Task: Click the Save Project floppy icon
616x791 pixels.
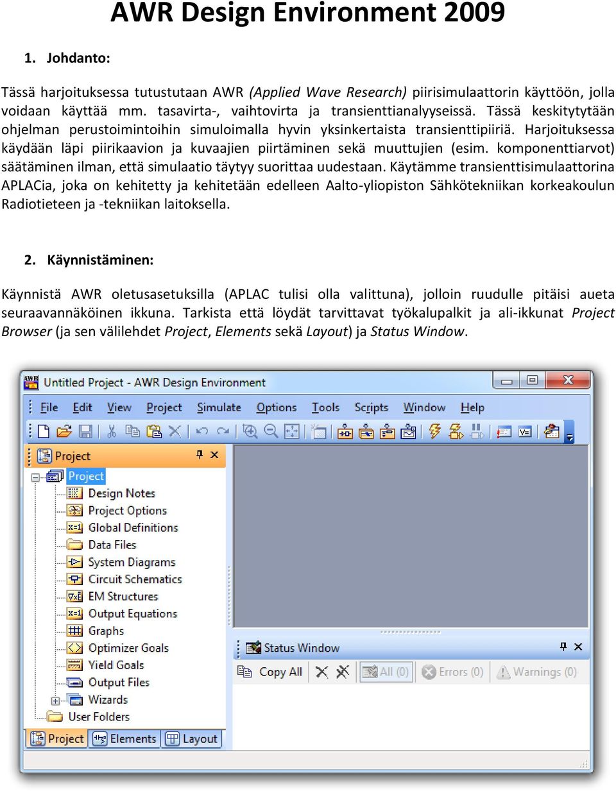Action: click(85, 431)
